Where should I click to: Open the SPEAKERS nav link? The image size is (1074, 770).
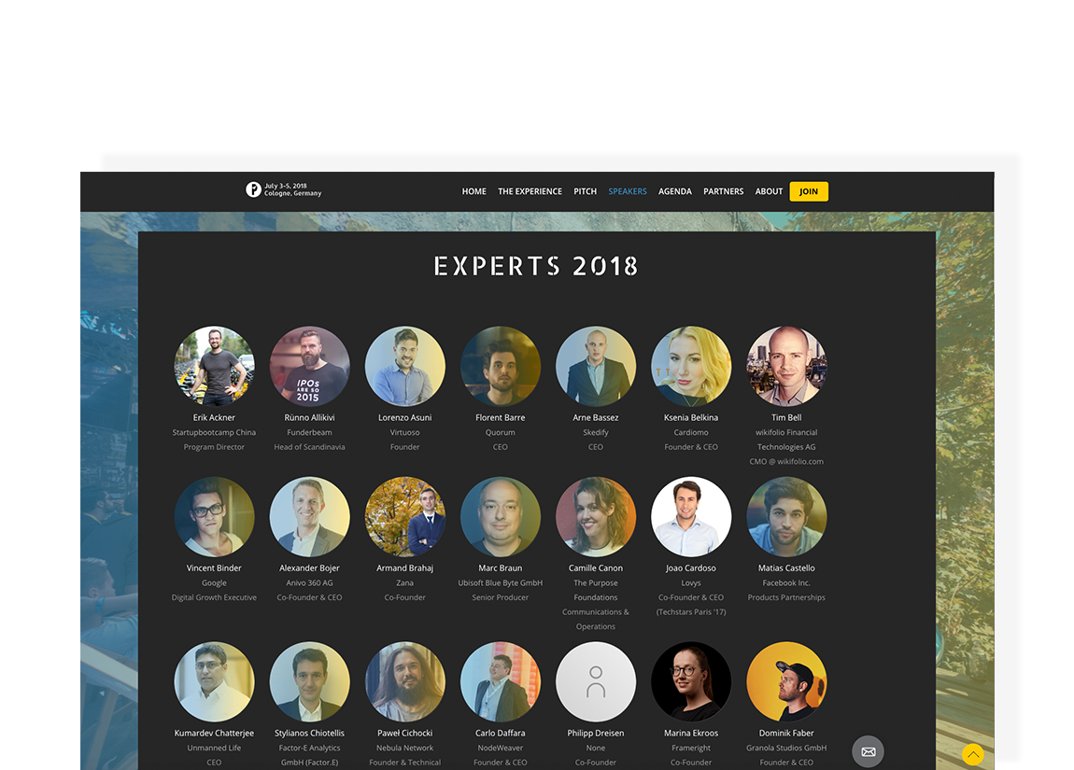[628, 191]
